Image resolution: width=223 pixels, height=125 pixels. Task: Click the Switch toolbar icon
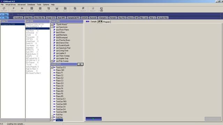[x=48, y=9]
